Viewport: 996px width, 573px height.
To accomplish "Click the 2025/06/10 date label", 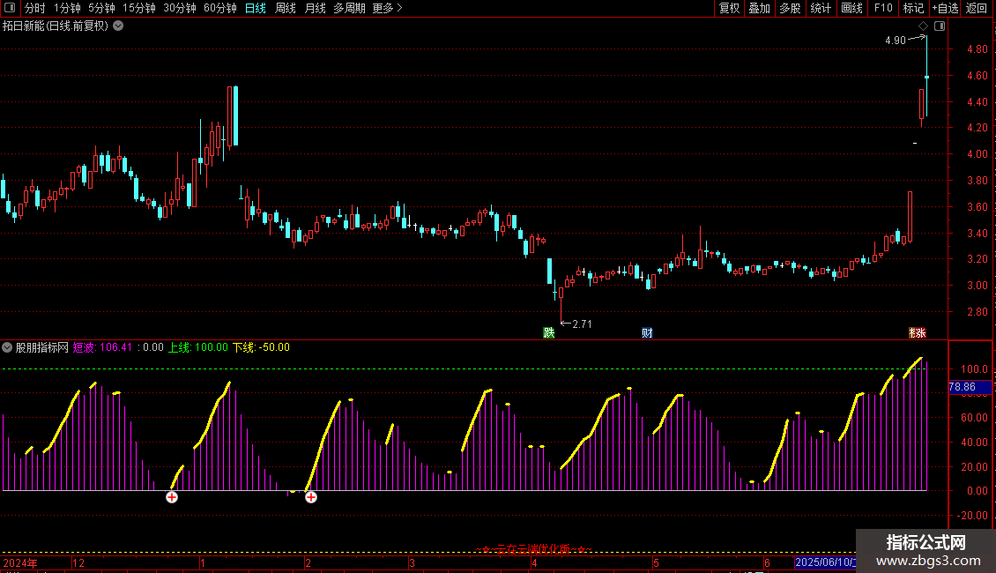I will 825,562.
